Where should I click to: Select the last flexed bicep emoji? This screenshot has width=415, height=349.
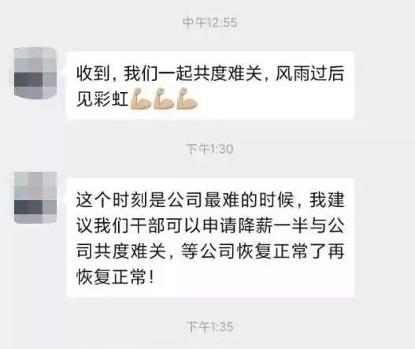coord(187,99)
